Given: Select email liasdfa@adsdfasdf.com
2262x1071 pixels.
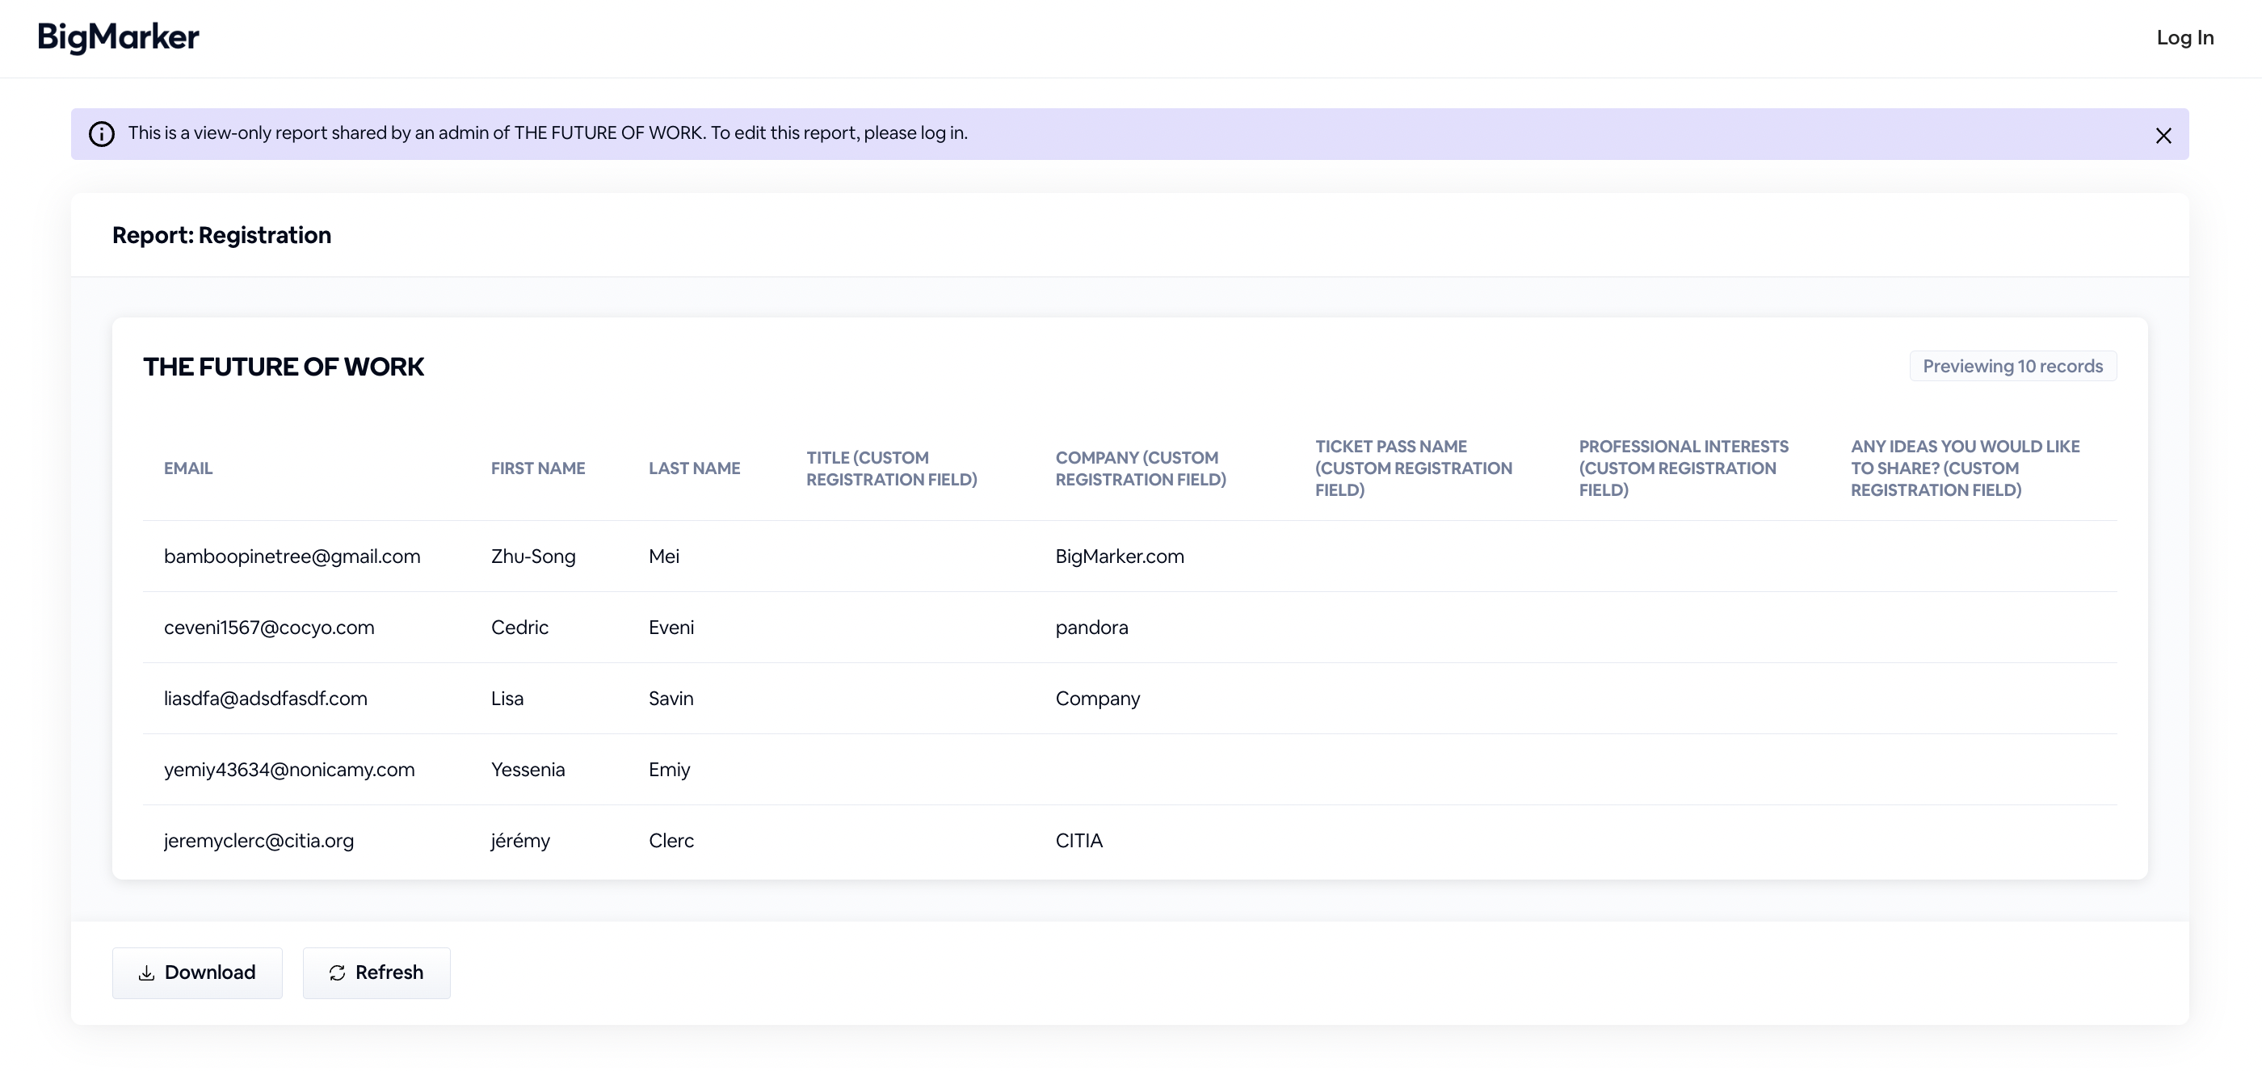Looking at the screenshot, I should pyautogui.click(x=265, y=699).
